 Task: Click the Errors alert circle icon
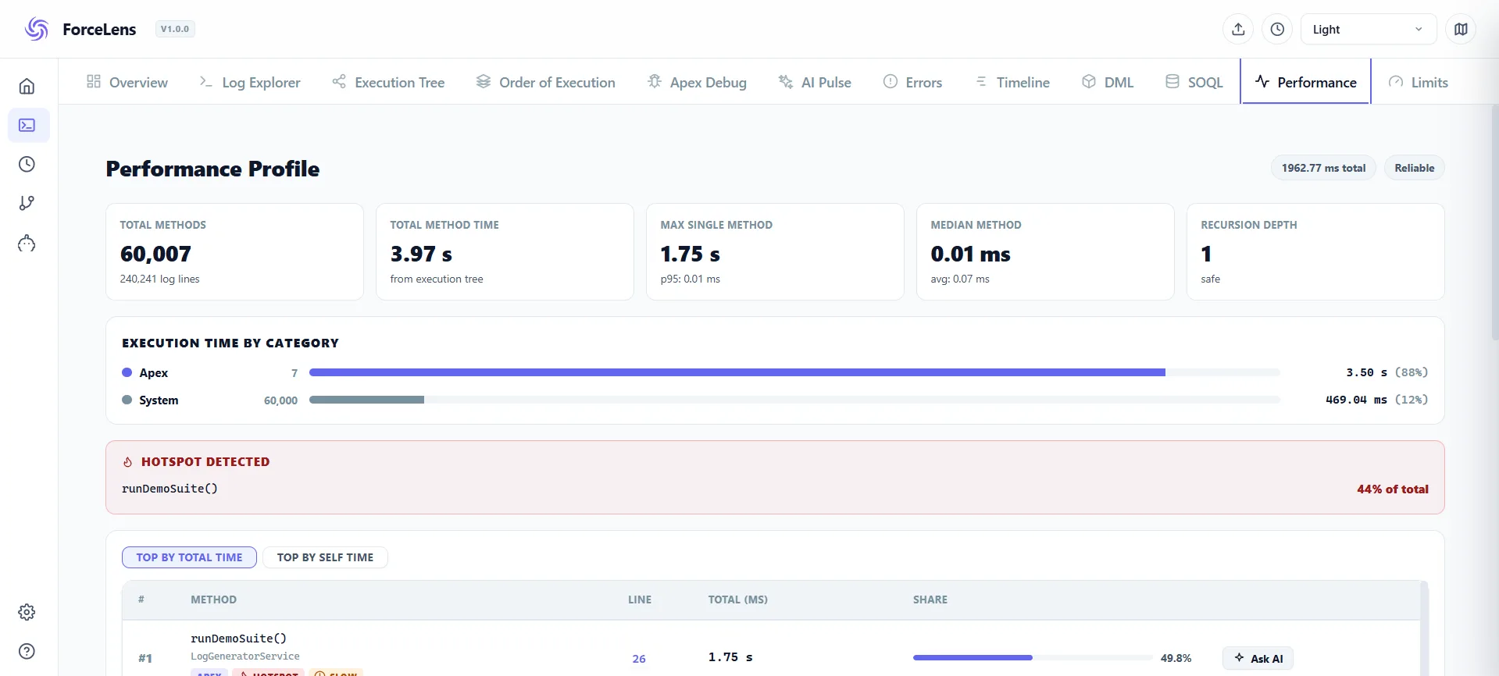click(890, 81)
